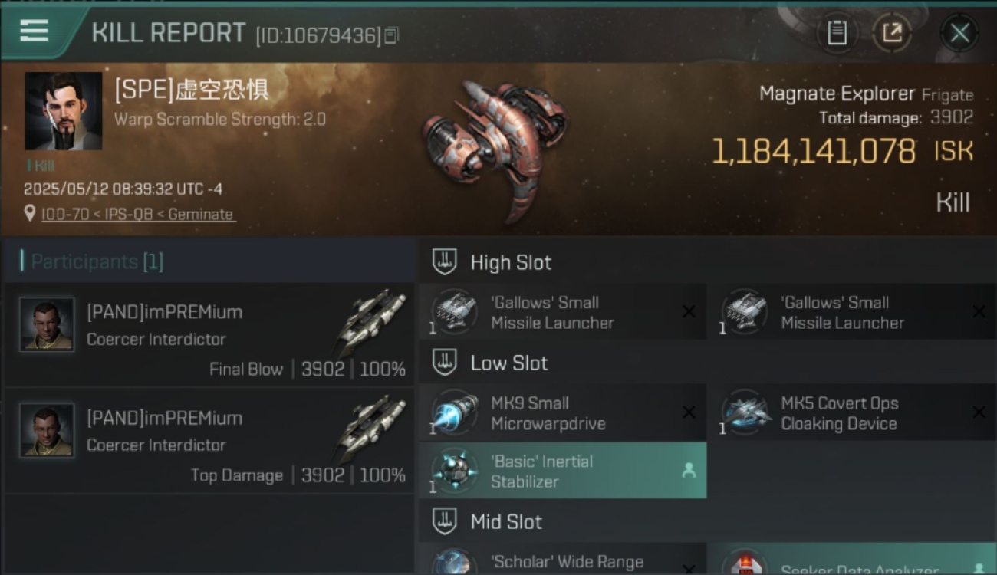Share the kill report externally
This screenshot has width=997, height=575.
click(892, 33)
